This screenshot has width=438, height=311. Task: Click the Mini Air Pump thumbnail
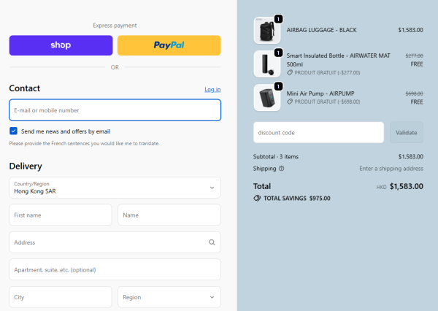click(266, 98)
